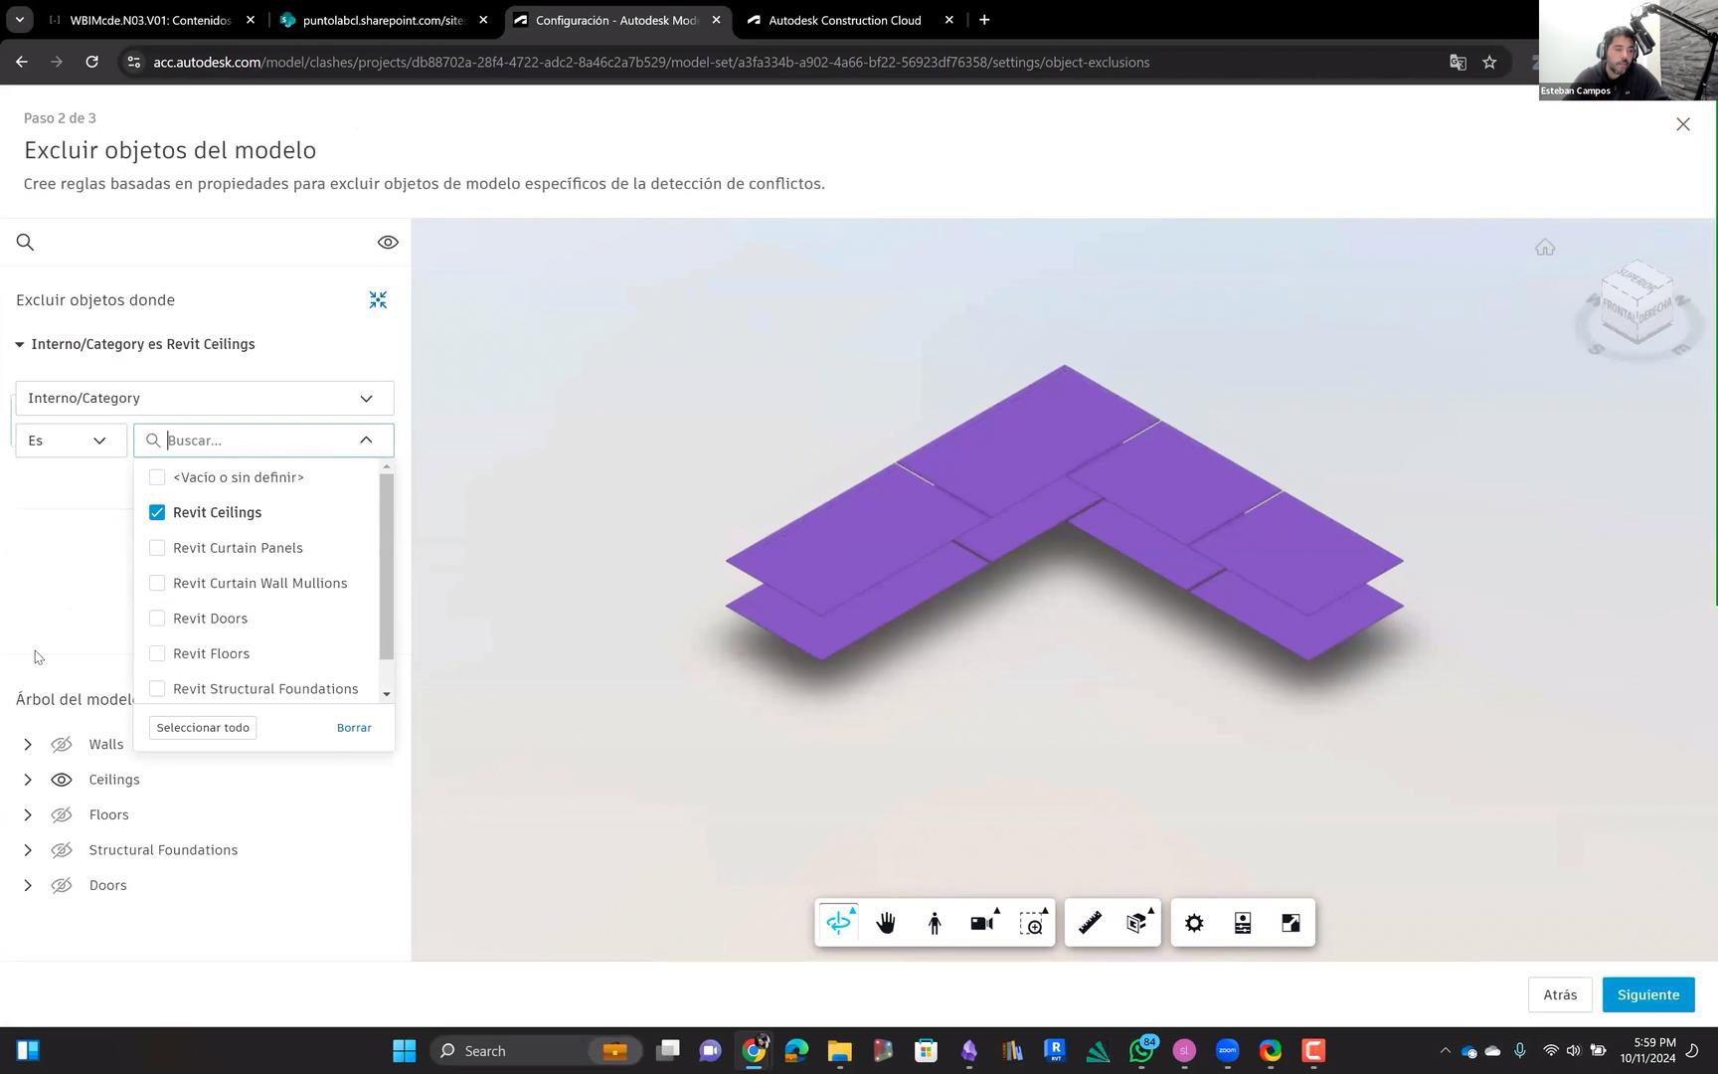This screenshot has height=1074, width=1718.
Task: Check the Revit Doors checkbox
Action: (157, 619)
